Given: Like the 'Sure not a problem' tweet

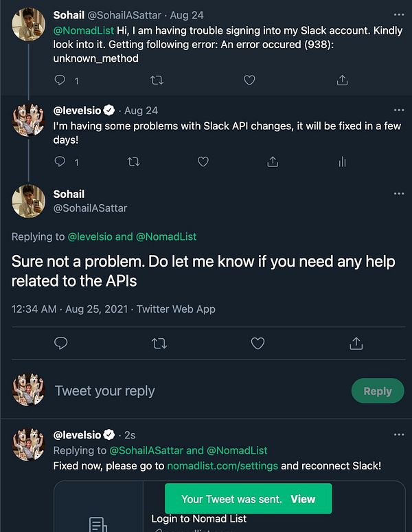Looking at the screenshot, I should point(257,343).
